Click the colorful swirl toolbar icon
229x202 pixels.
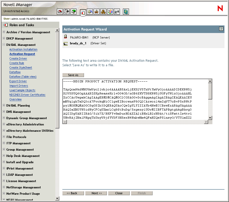pyautogui.click(x=110, y=12)
